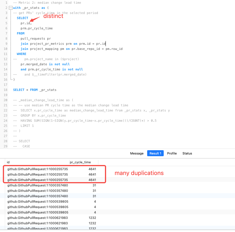Select first row github:GithubPullRequest:1:1000255735 cell
Image resolution: width=235 pixels, height=232 pixels.
coord(38,169)
